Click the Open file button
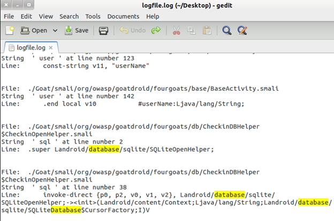The image size is (334, 221). 34,30
